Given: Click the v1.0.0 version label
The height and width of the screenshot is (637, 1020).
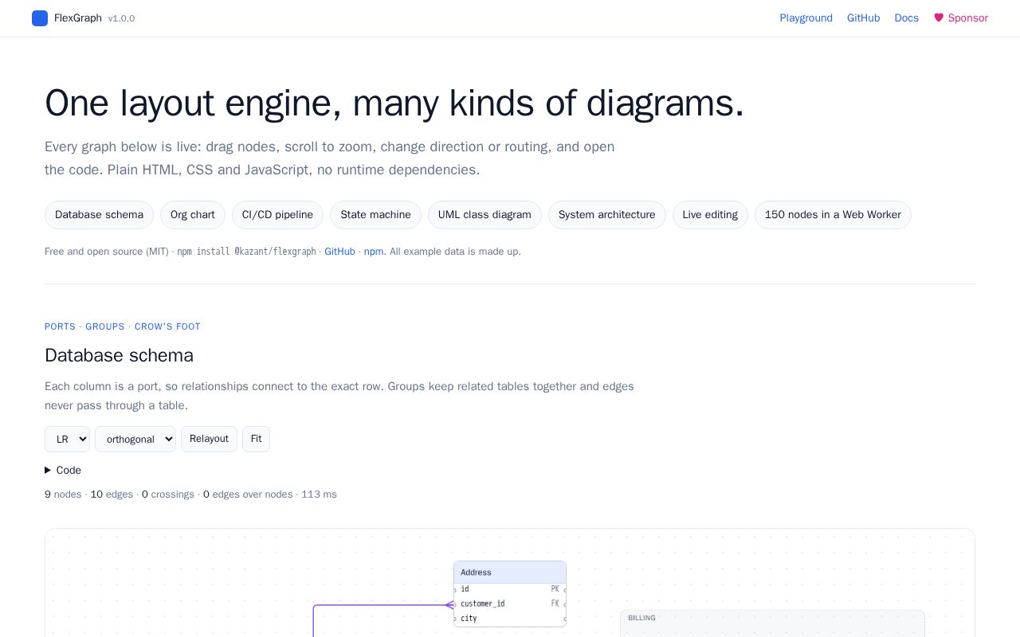Looking at the screenshot, I should [121, 18].
